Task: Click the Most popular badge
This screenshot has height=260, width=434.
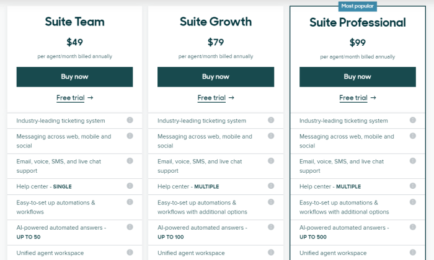Action: 357,6
